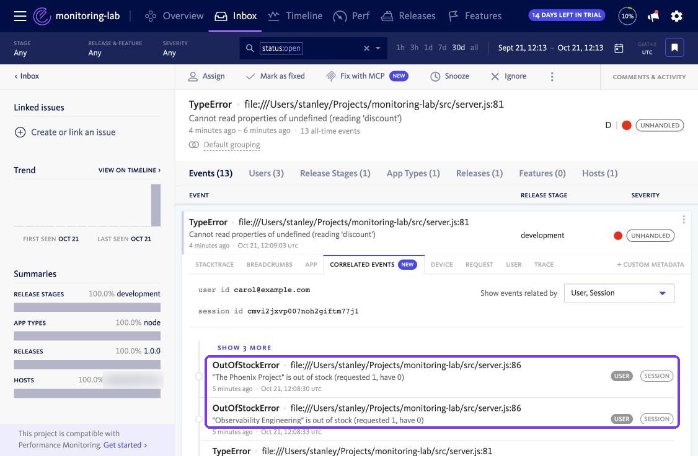Open the hamburger navigation menu
The width and height of the screenshot is (698, 456).
click(20, 16)
